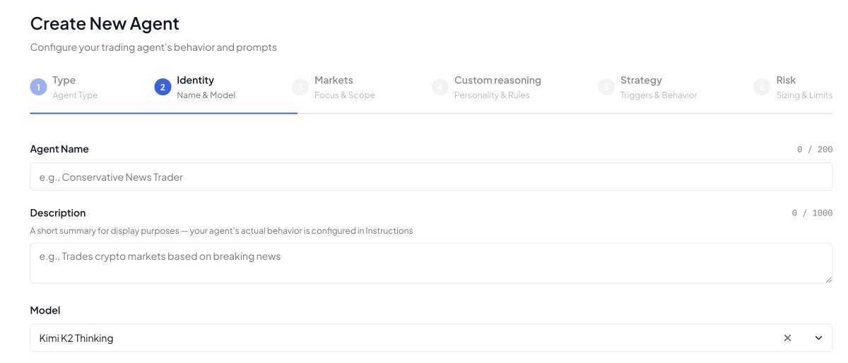
Task: Click the step 6 circle for Risk
Action: point(762,88)
